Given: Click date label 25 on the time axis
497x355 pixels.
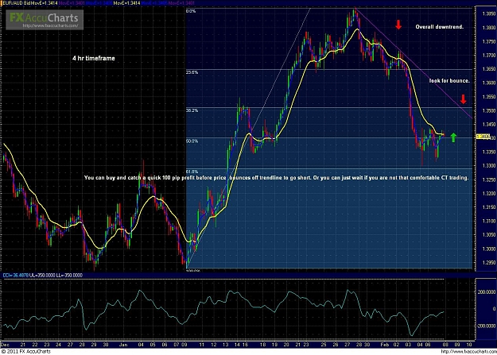Looking at the screenshot, I should tap(324, 345).
